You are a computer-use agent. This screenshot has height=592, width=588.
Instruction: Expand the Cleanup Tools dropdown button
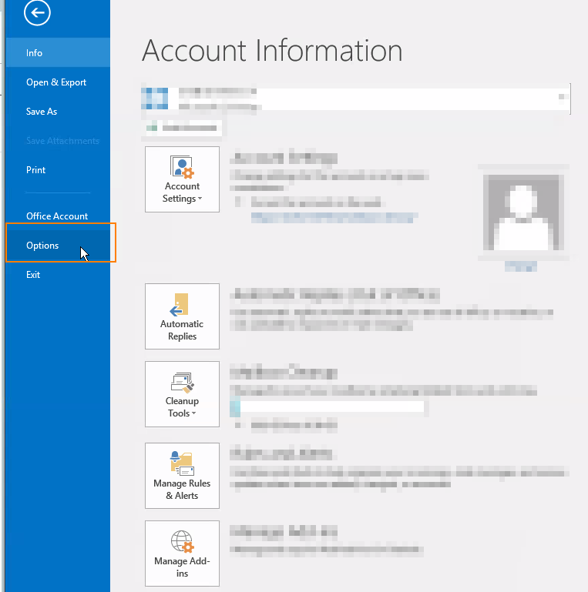[182, 394]
